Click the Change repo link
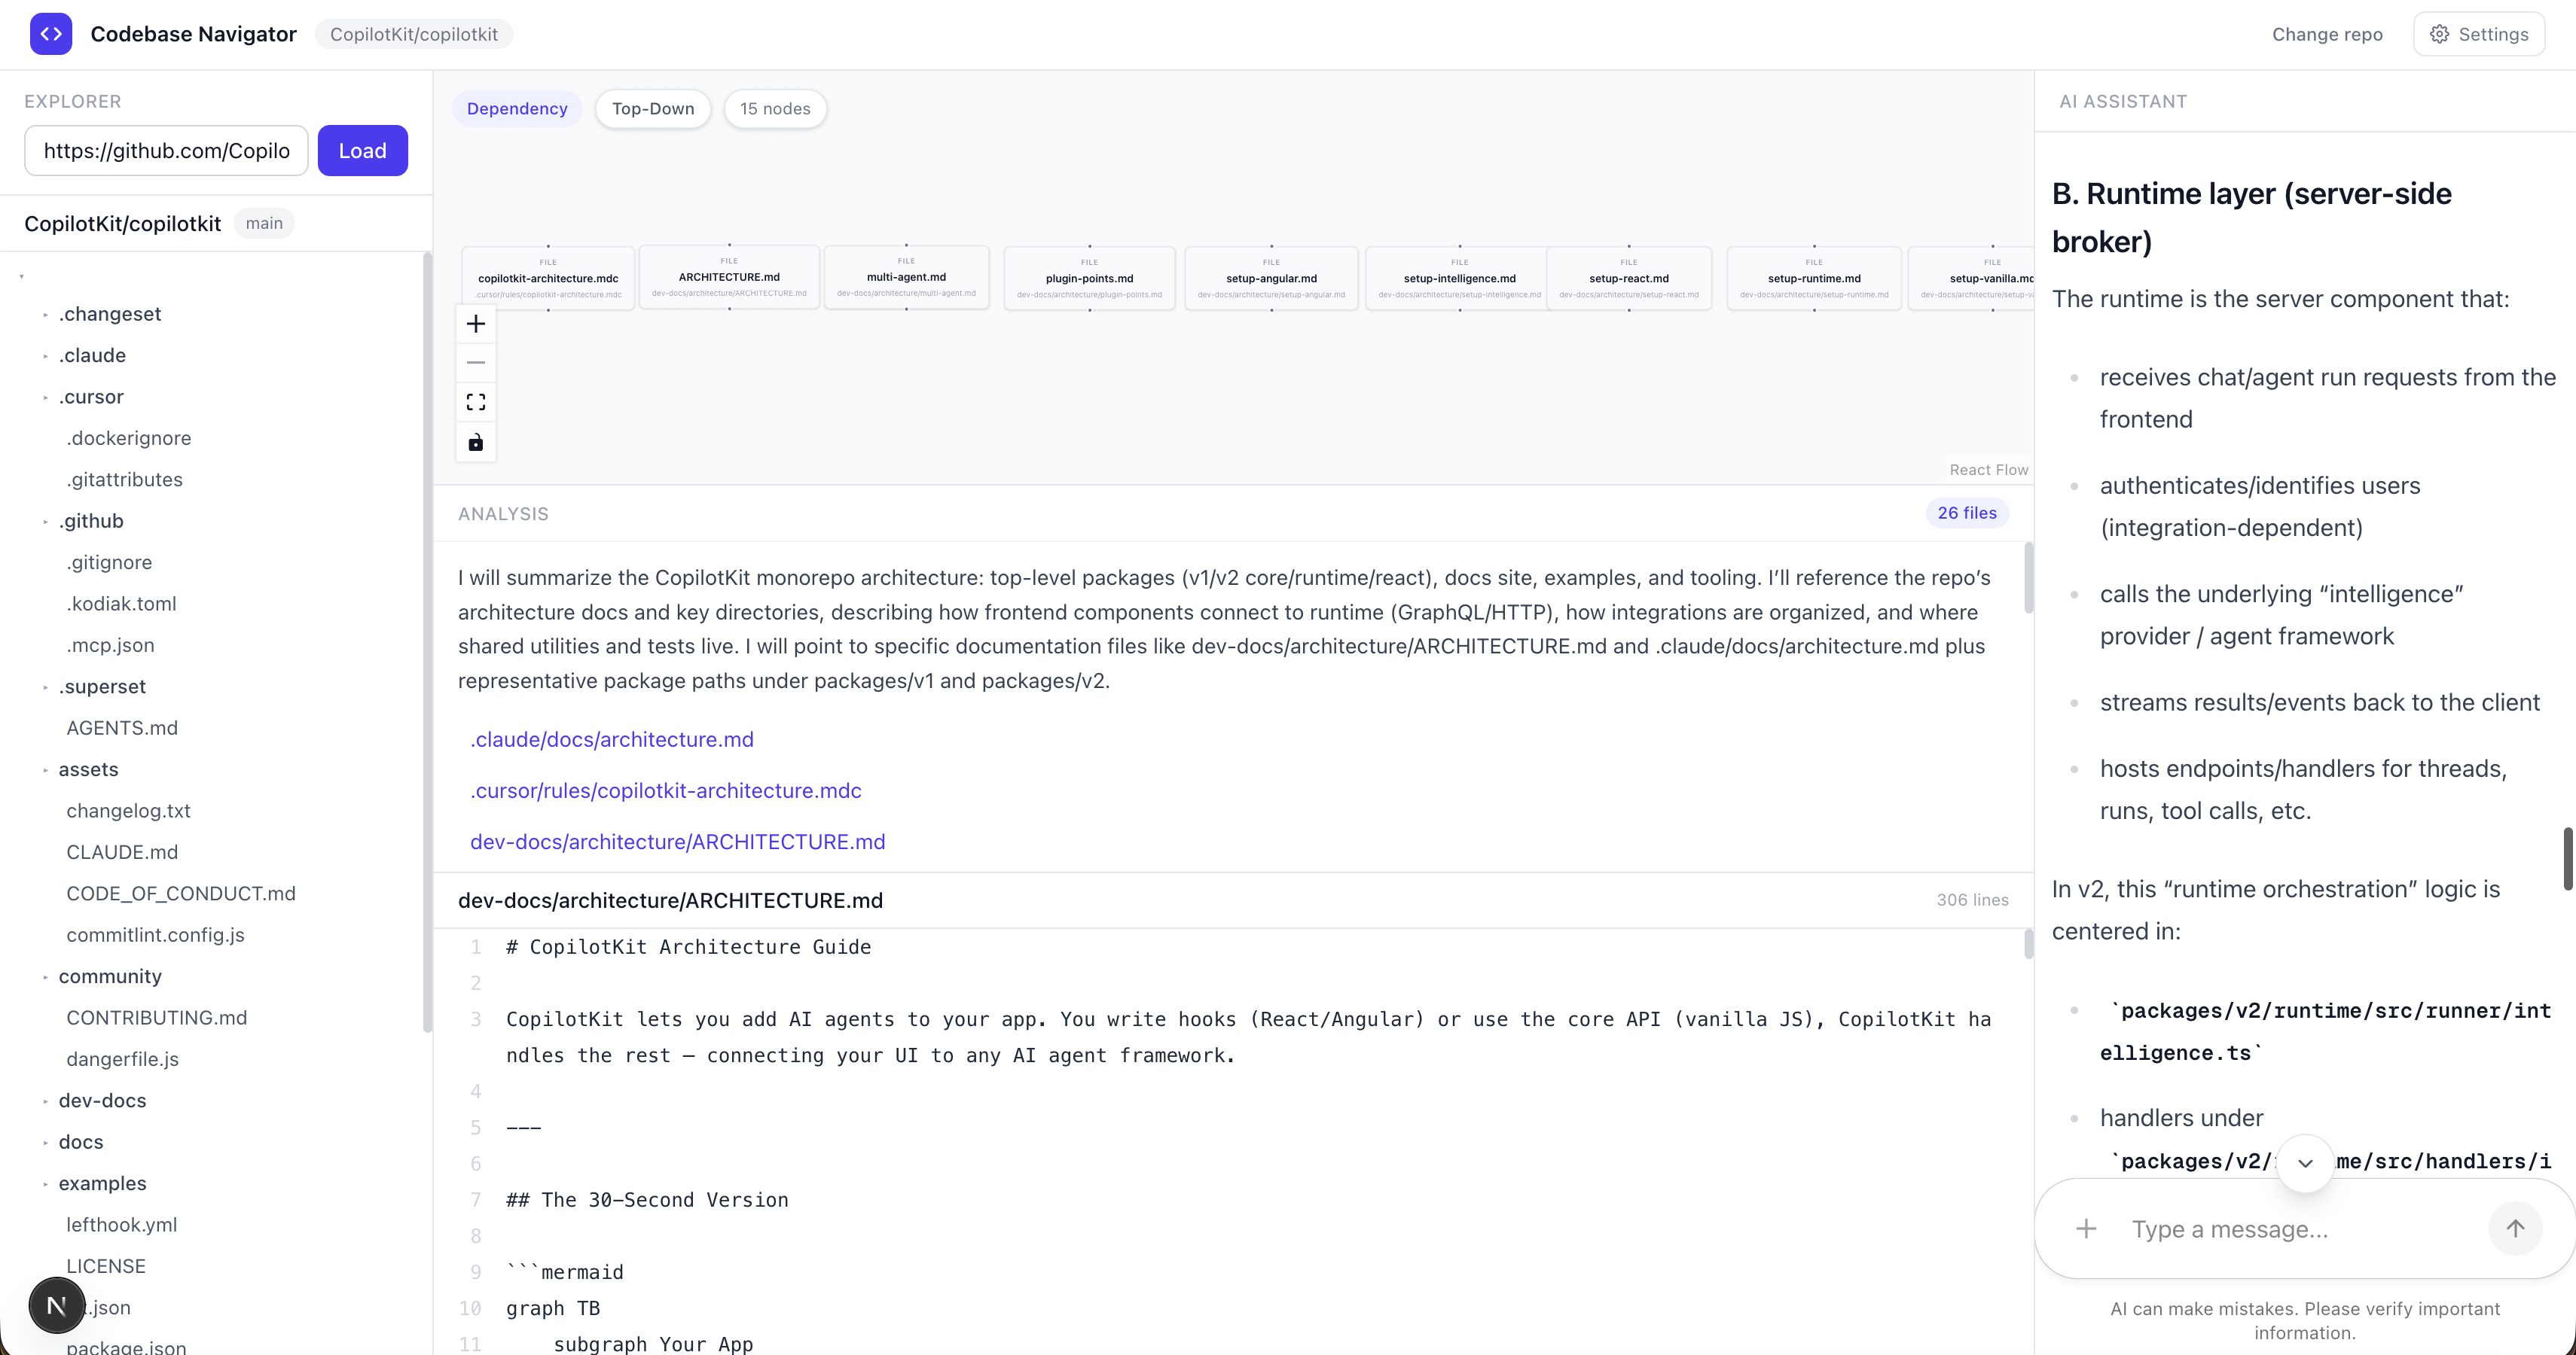2576x1355 pixels. 2327,34
